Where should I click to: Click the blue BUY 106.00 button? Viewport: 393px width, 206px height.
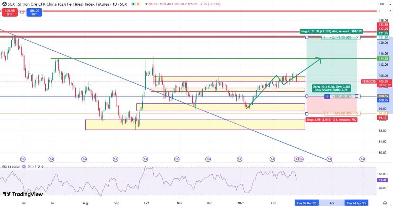pos(35,12)
